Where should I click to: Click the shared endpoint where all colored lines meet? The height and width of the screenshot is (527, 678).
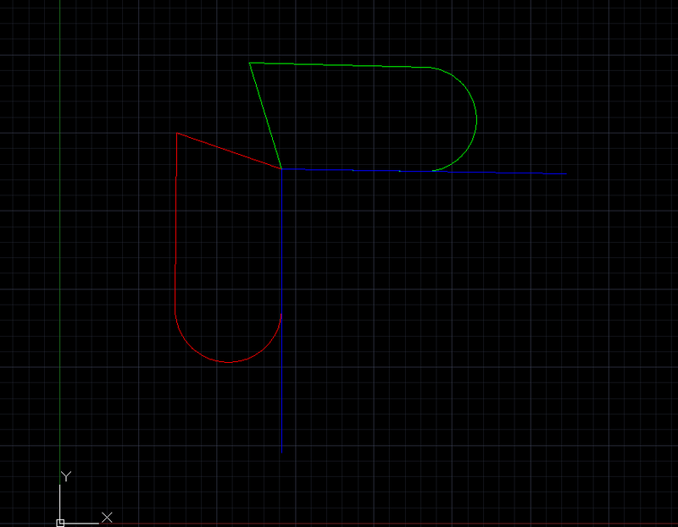282,169
